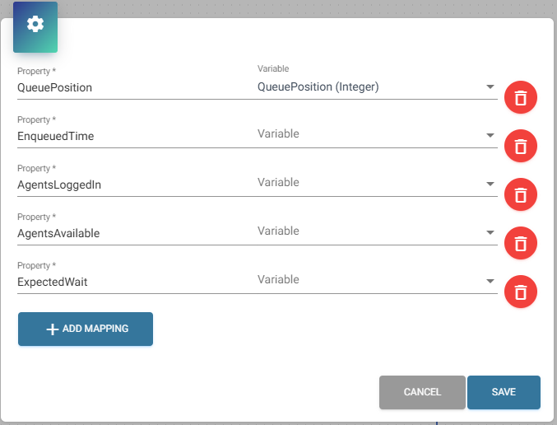Viewport: 557px width, 425px height.
Task: Select the AgentsAvailable property text field
Action: (132, 233)
